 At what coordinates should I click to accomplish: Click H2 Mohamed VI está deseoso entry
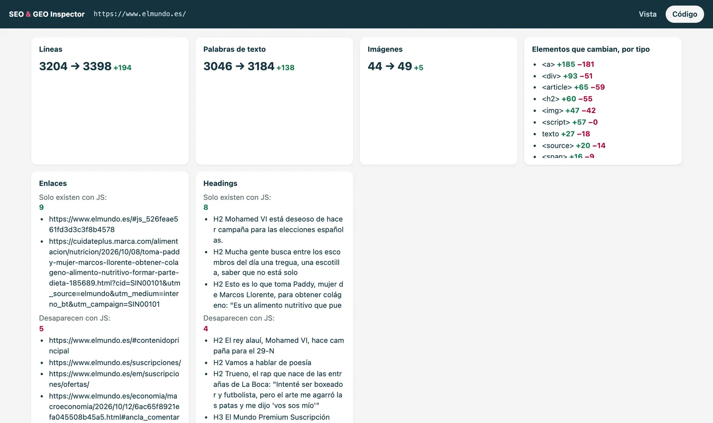279,230
